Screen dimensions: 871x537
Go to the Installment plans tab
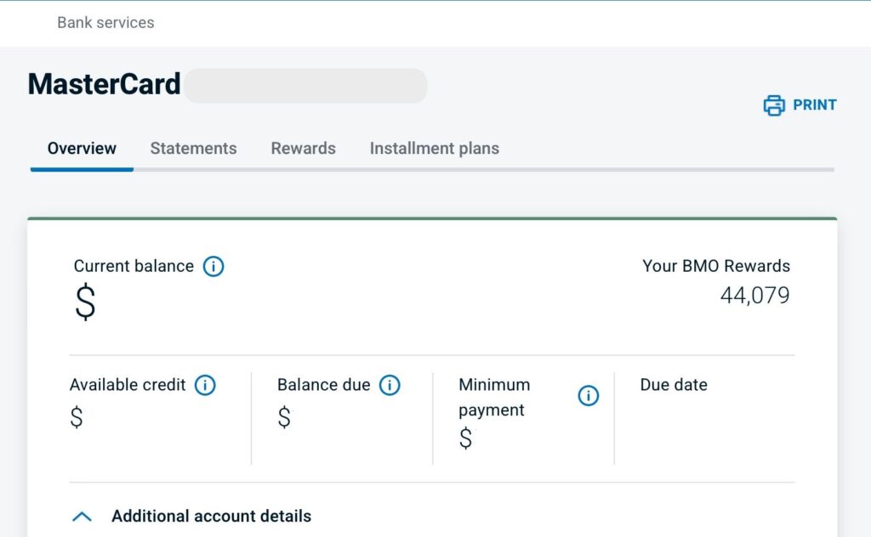coord(434,149)
